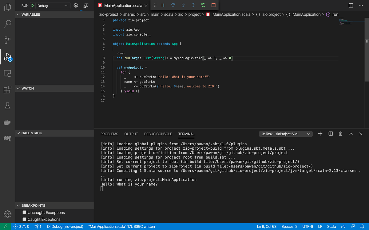
Task: Enable Caught Exceptions breakpoint
Action: coord(25,219)
